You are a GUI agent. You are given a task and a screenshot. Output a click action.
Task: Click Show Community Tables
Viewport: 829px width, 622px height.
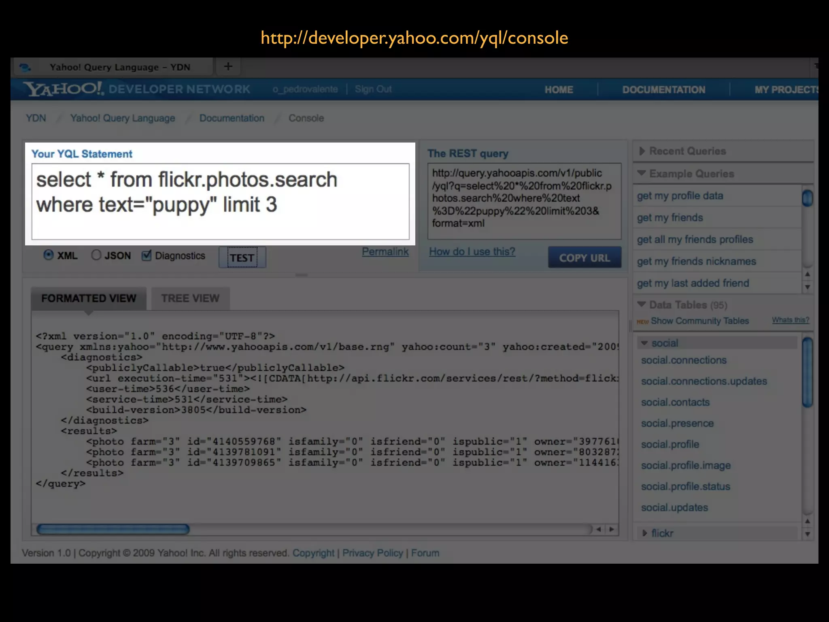click(x=699, y=321)
